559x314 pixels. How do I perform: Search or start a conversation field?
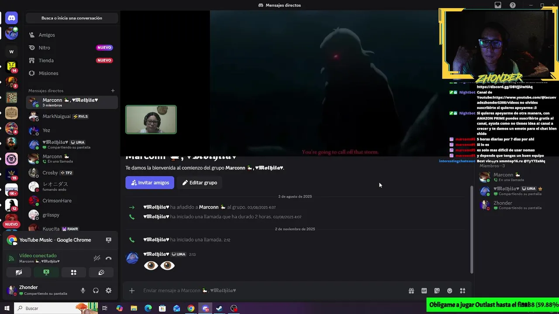(72, 18)
